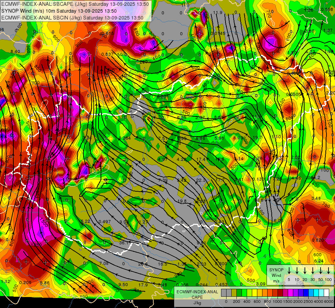Click the SBCIN value 0.820 on the map

pyautogui.click(x=318, y=240)
